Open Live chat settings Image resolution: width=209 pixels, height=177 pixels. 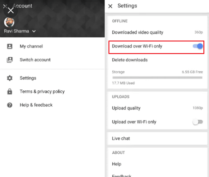(x=157, y=138)
